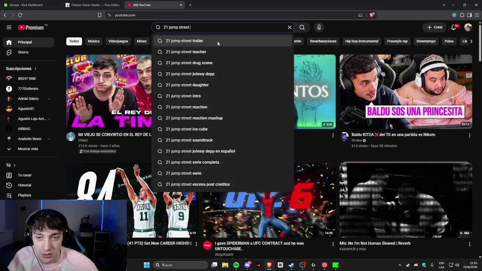This screenshot has height=271, width=482.
Task: Open the Anabolic Beatz channel subscription
Action: 29,139
